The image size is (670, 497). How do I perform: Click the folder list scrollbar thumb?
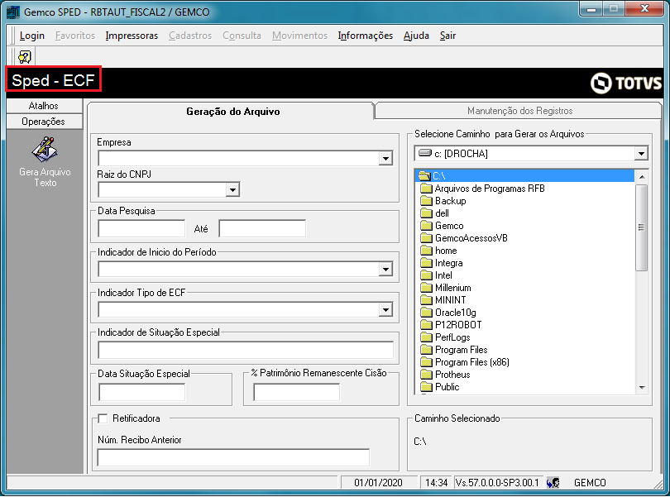tap(641, 227)
